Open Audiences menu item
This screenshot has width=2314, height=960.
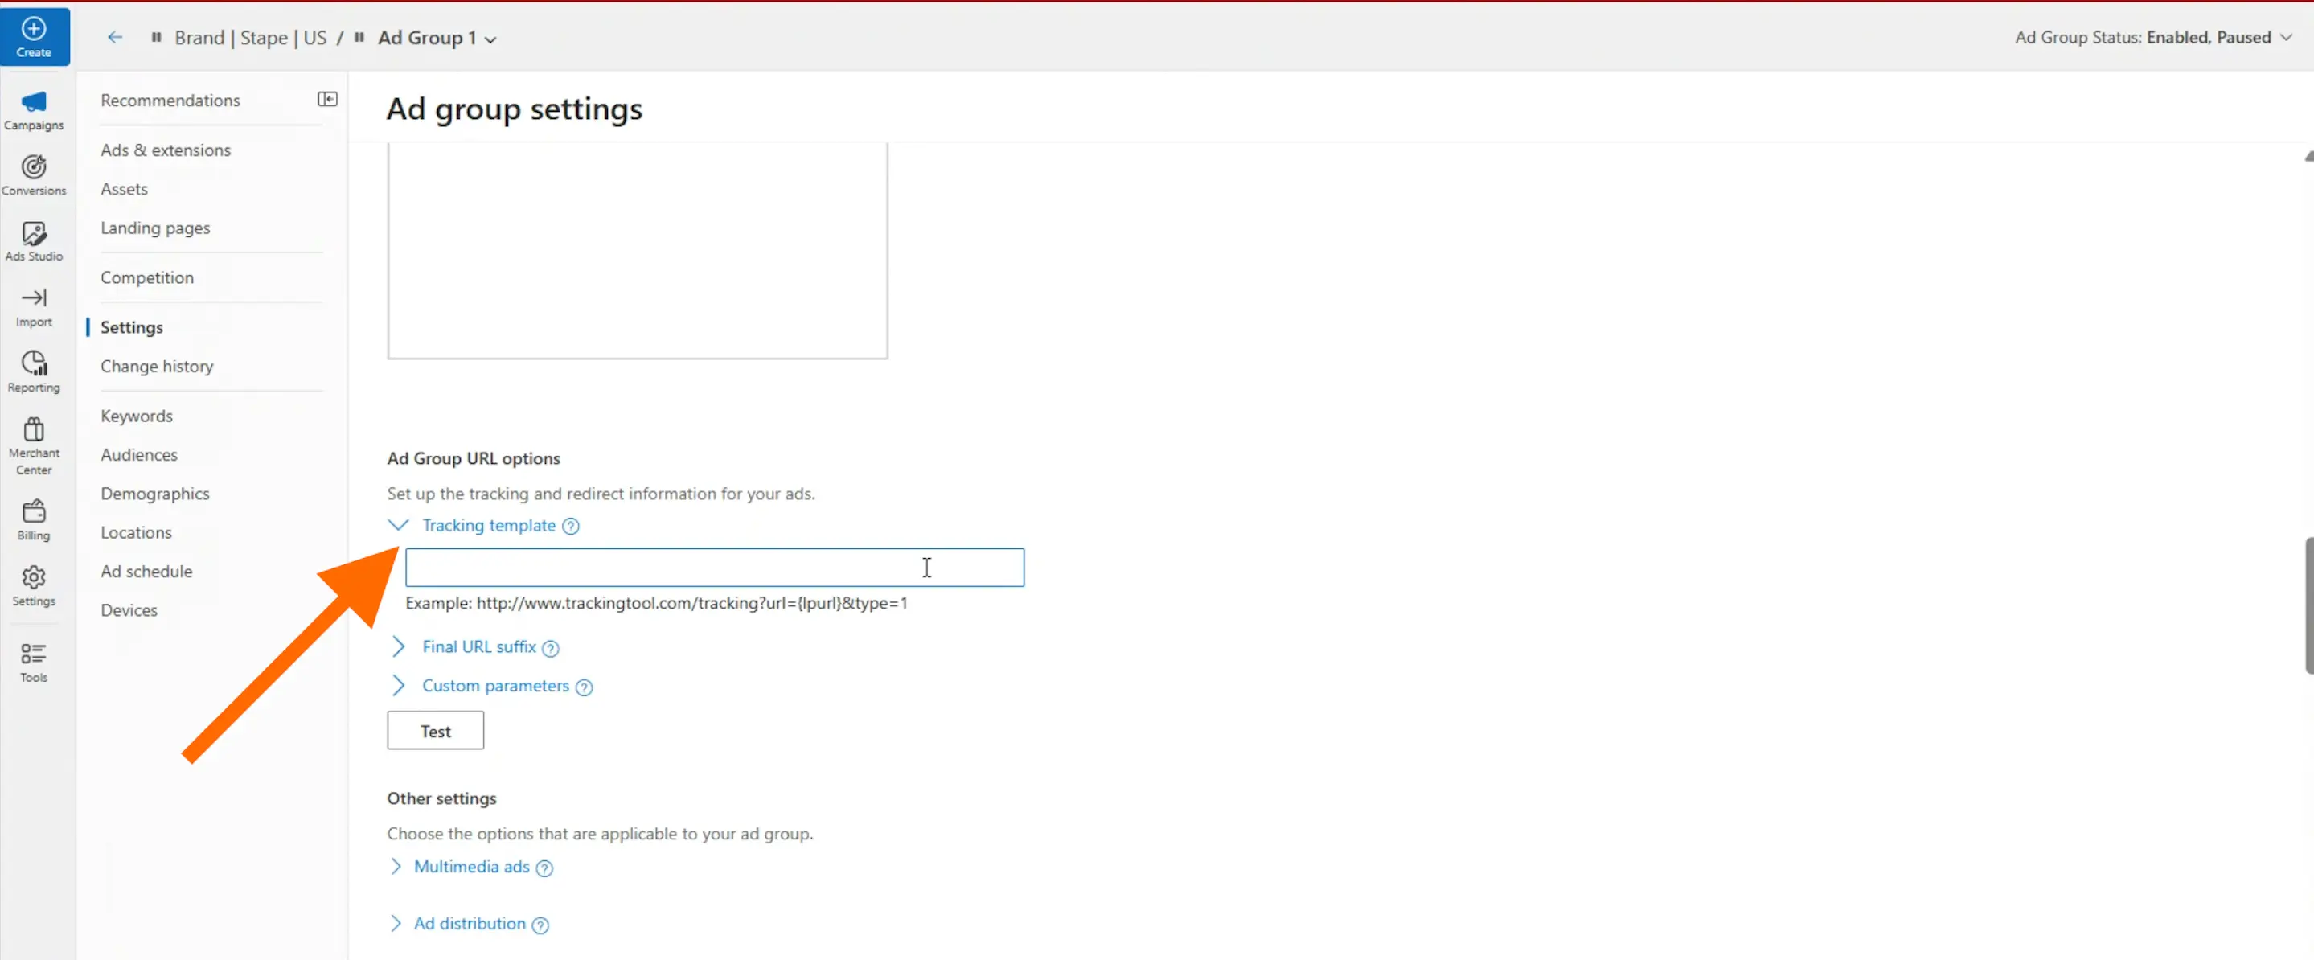139,454
